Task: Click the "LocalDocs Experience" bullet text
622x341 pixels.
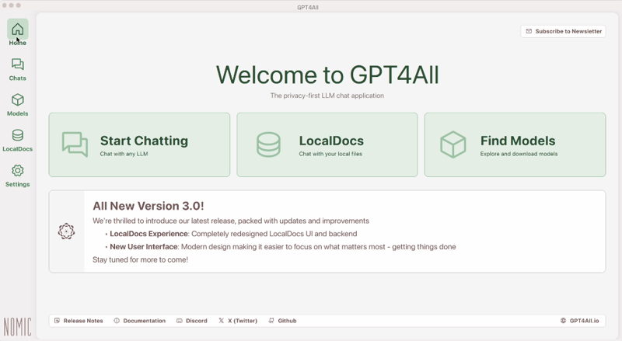Action: (x=149, y=234)
